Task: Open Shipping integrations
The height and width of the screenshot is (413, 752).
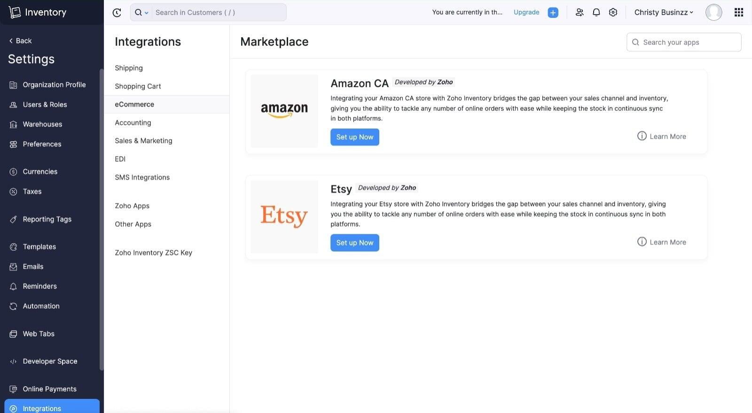Action: [129, 68]
